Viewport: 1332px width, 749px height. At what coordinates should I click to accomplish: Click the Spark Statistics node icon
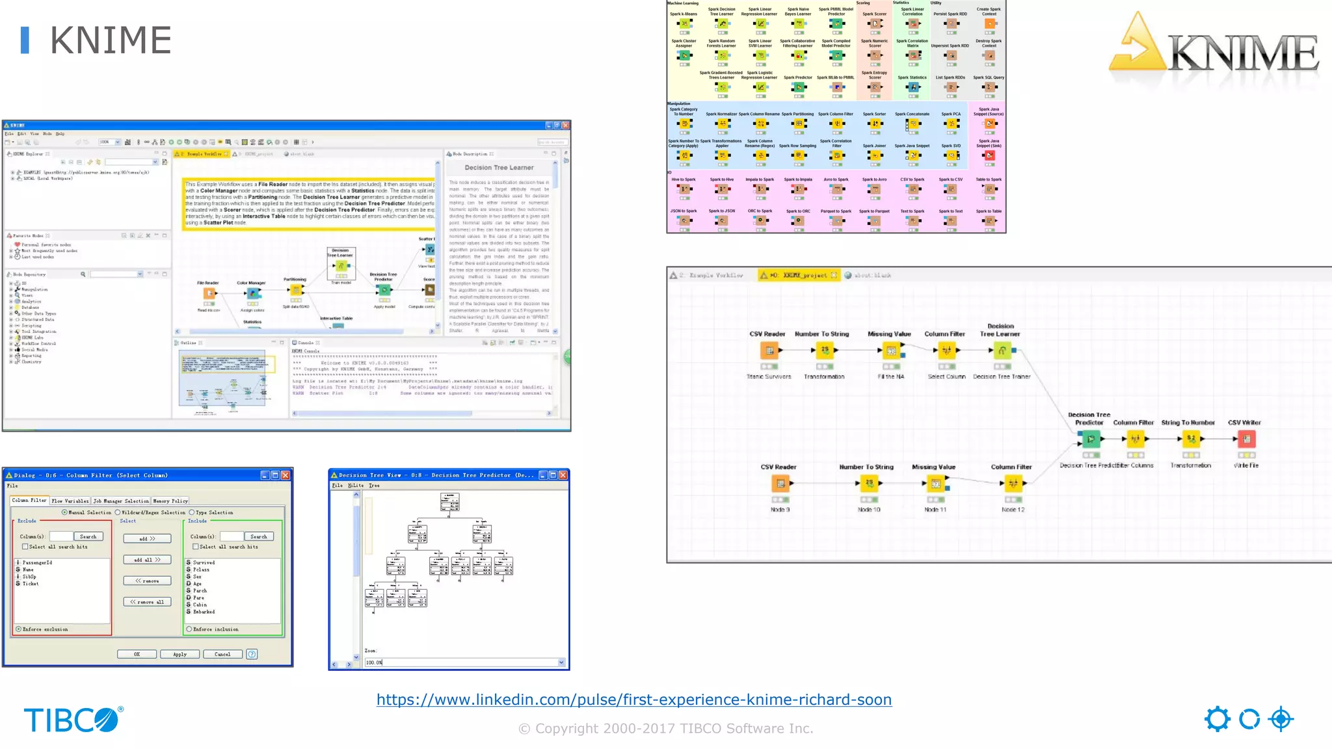913,87
